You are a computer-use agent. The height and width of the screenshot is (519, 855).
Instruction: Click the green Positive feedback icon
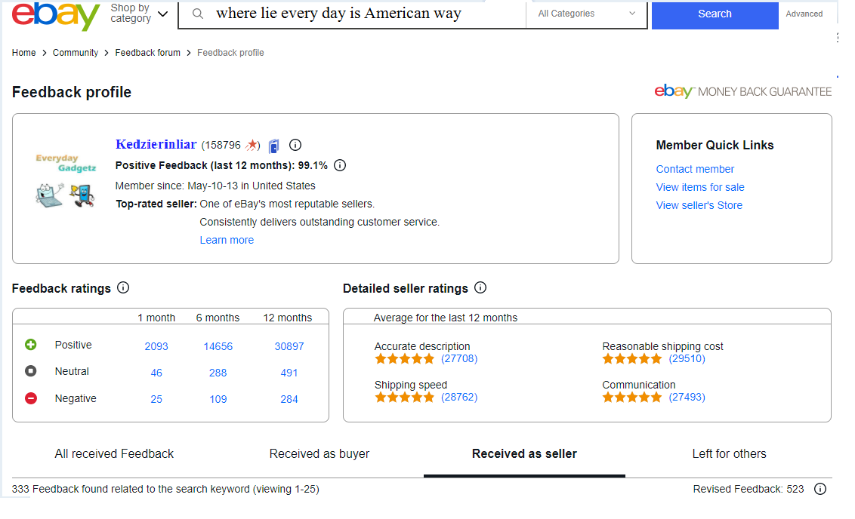31,345
